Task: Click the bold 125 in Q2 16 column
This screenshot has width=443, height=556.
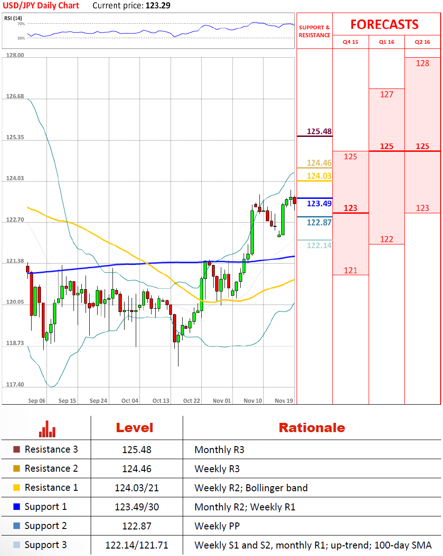Action: pos(423,146)
